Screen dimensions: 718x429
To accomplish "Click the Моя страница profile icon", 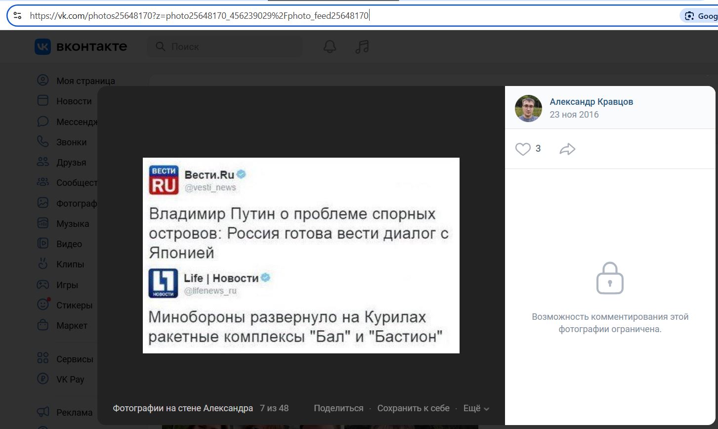I will (x=43, y=80).
